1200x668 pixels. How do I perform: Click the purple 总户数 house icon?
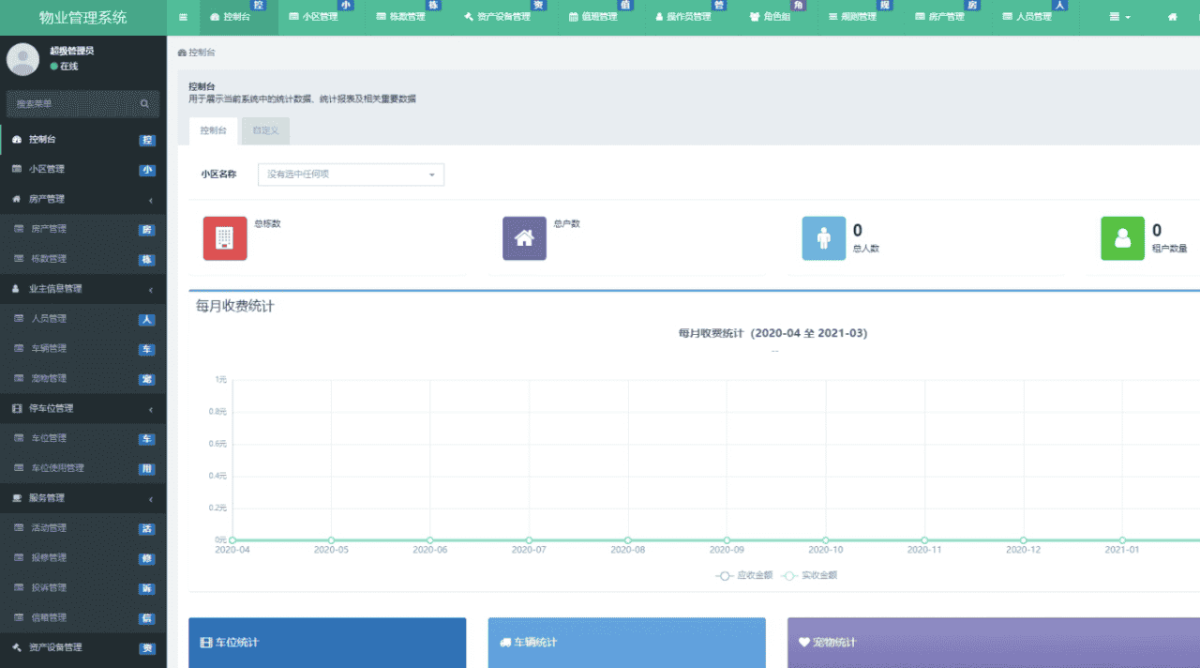click(524, 238)
